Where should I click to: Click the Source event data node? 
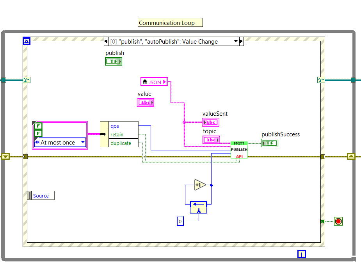41,196
